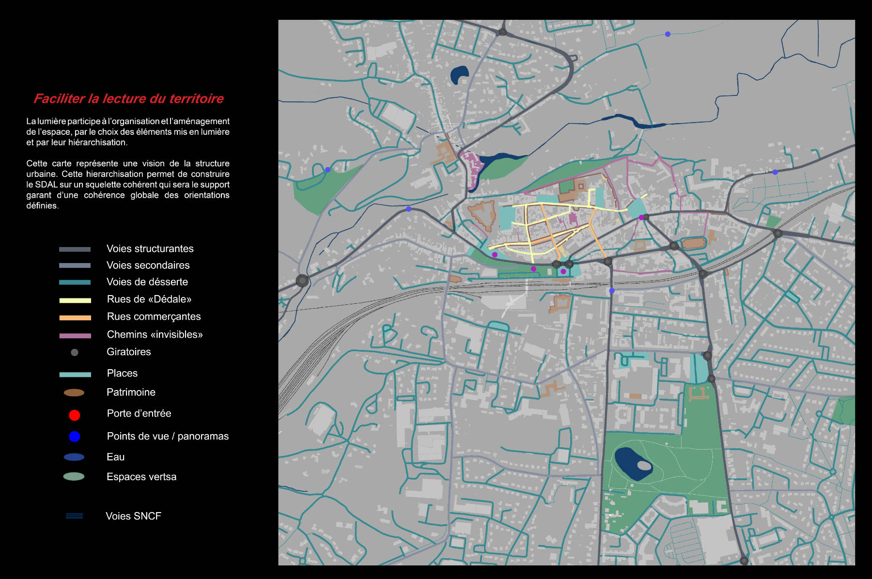
Task: Click the Voies SNCF railway symbol
Action: coord(74,516)
